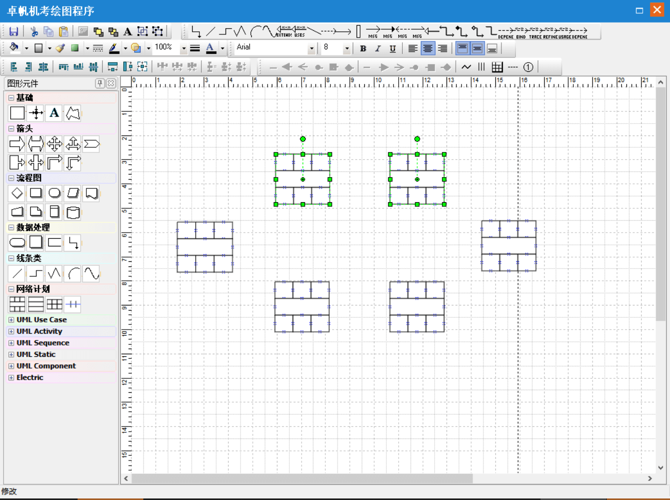Open the Arial font name dropdown
The width and height of the screenshot is (670, 500).
pos(311,49)
